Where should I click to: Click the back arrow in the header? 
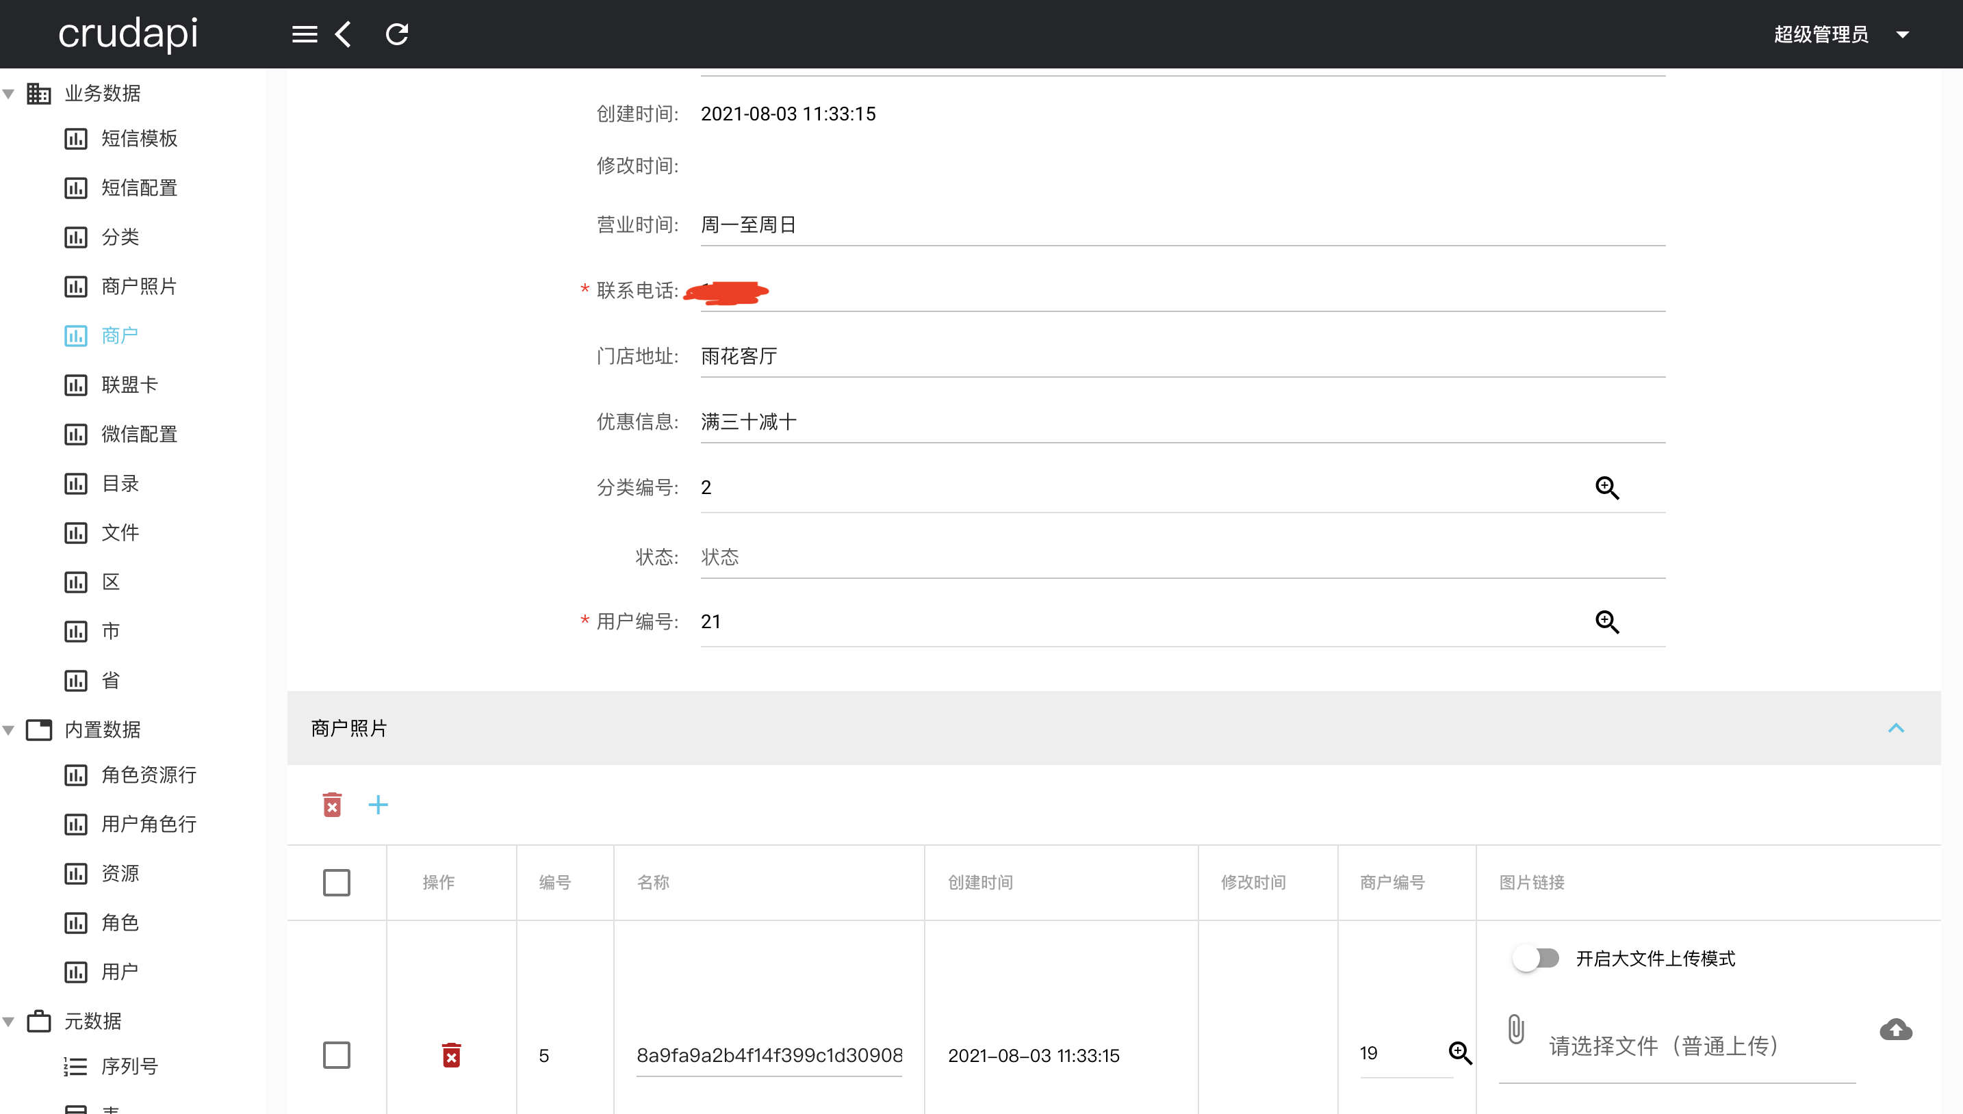pos(344,34)
